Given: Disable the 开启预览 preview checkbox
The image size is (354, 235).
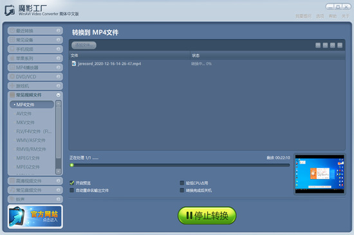Looking at the screenshot, I should point(72,183).
